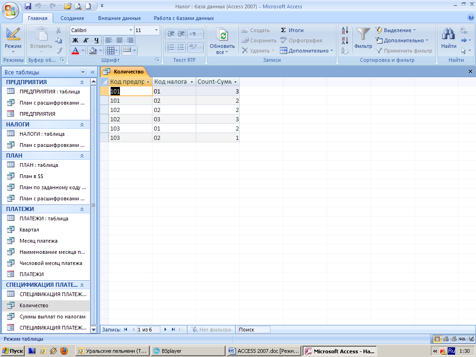This screenshot has height=357, width=476.
Task: Collapse the НАЛОГИ group
Action: [x=82, y=125]
